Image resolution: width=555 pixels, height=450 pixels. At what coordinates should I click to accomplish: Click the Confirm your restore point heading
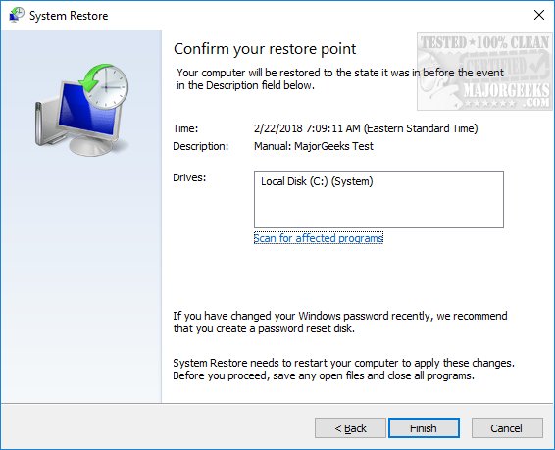pos(265,49)
